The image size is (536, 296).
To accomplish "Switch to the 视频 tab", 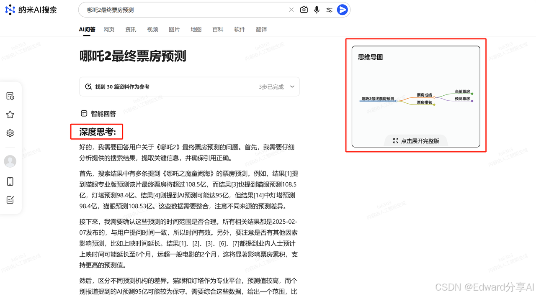I will tap(152, 29).
